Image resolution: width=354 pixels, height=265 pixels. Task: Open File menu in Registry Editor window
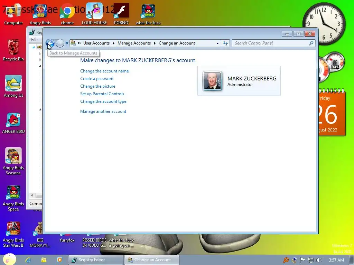point(34,39)
